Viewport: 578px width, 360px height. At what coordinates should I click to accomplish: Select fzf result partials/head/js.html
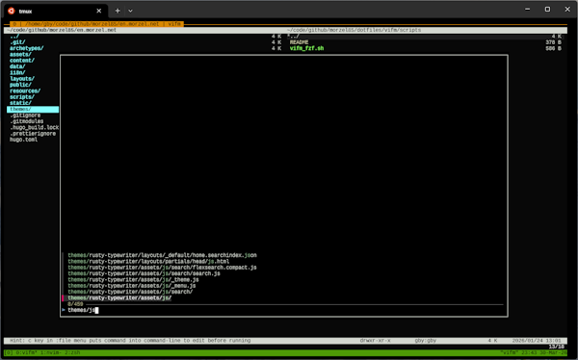[x=148, y=261]
